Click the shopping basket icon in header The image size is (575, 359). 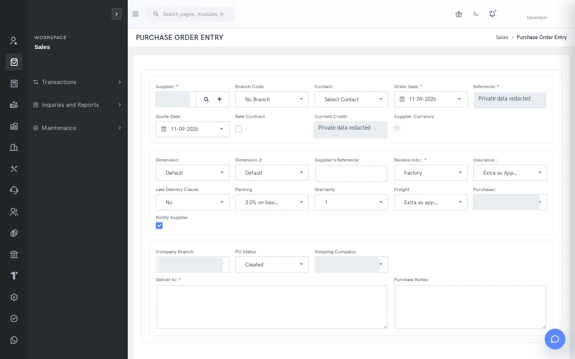tap(459, 14)
